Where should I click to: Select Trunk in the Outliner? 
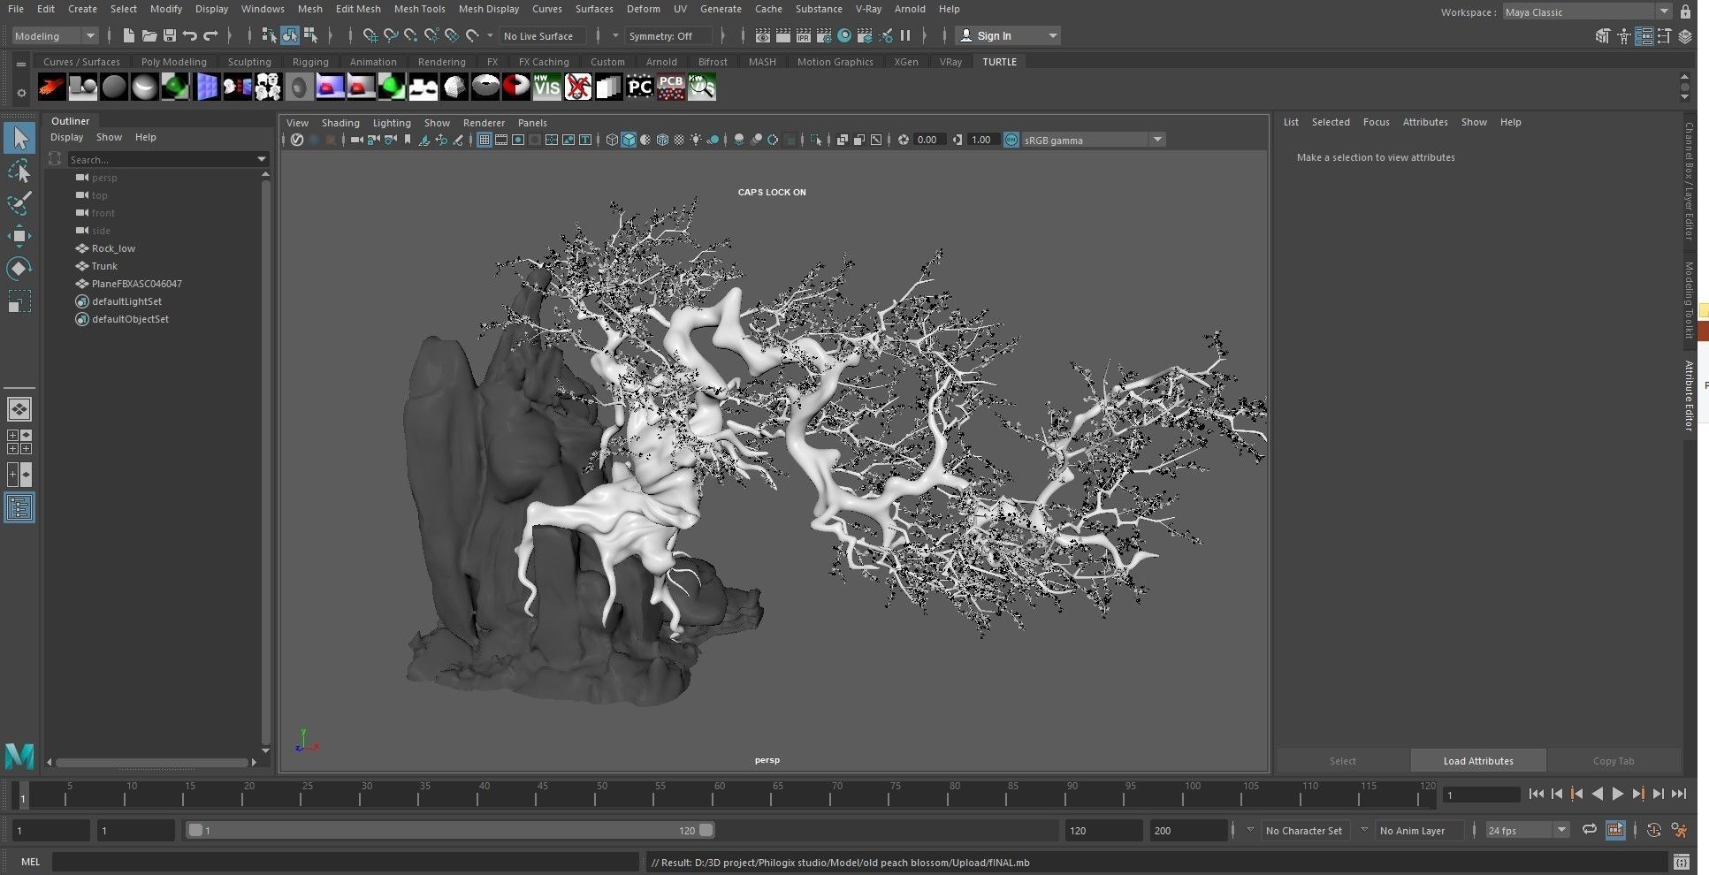pos(104,266)
